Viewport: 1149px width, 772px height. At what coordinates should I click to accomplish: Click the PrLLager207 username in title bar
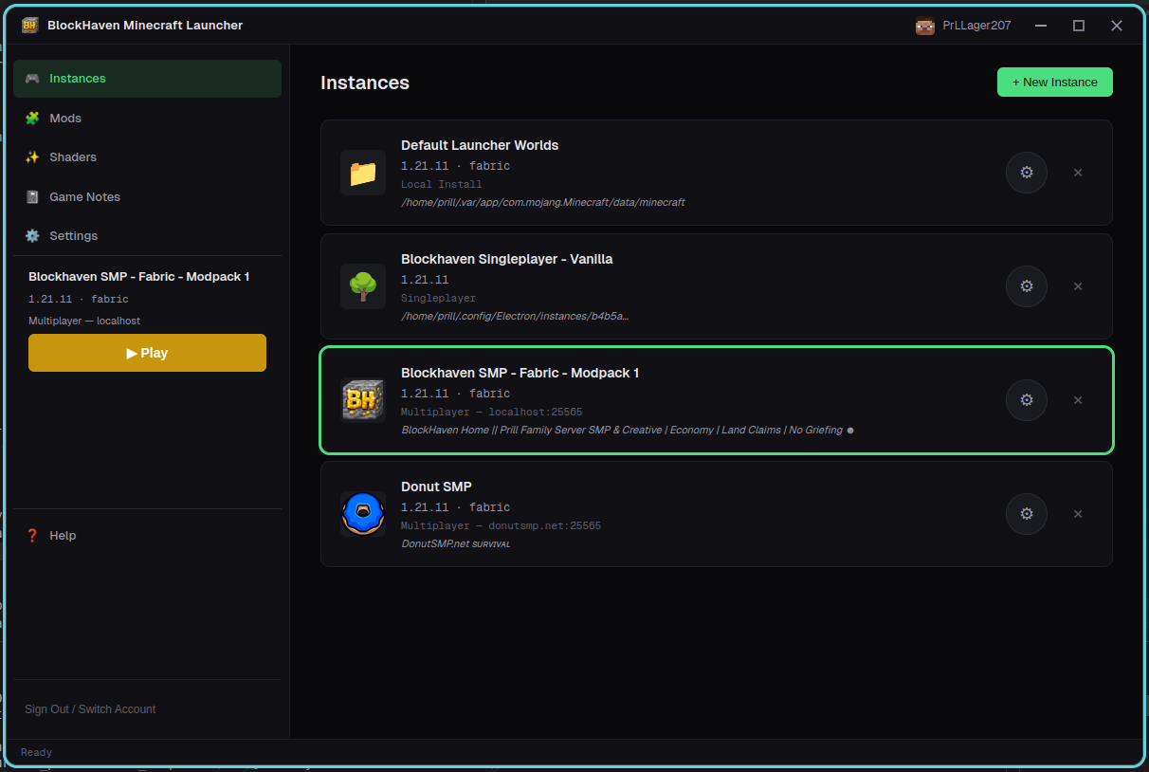[x=976, y=26]
